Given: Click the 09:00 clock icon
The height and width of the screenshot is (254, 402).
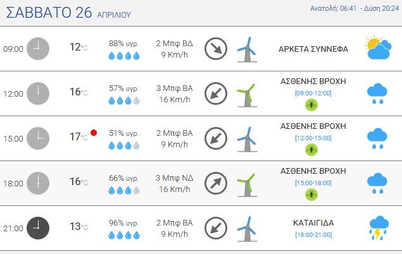Looking at the screenshot, I should coord(38,49).
